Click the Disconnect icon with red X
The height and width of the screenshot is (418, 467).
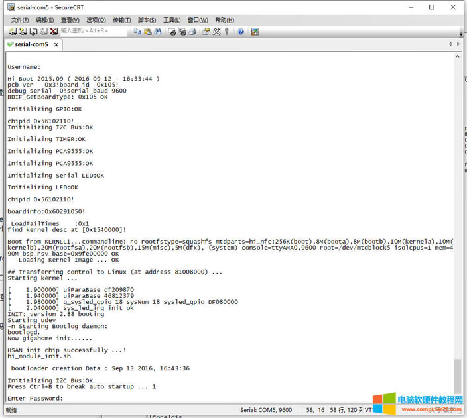pos(54,31)
